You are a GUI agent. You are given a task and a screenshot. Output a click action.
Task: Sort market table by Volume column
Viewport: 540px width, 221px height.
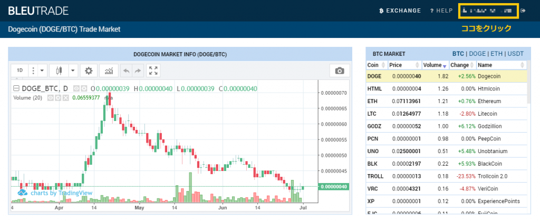click(435, 65)
